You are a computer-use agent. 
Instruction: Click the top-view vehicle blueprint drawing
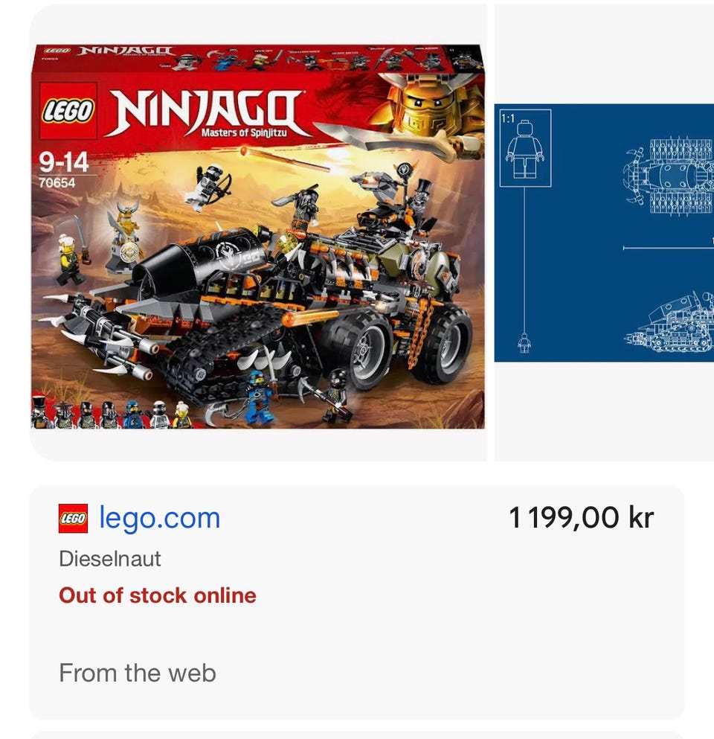click(669, 176)
